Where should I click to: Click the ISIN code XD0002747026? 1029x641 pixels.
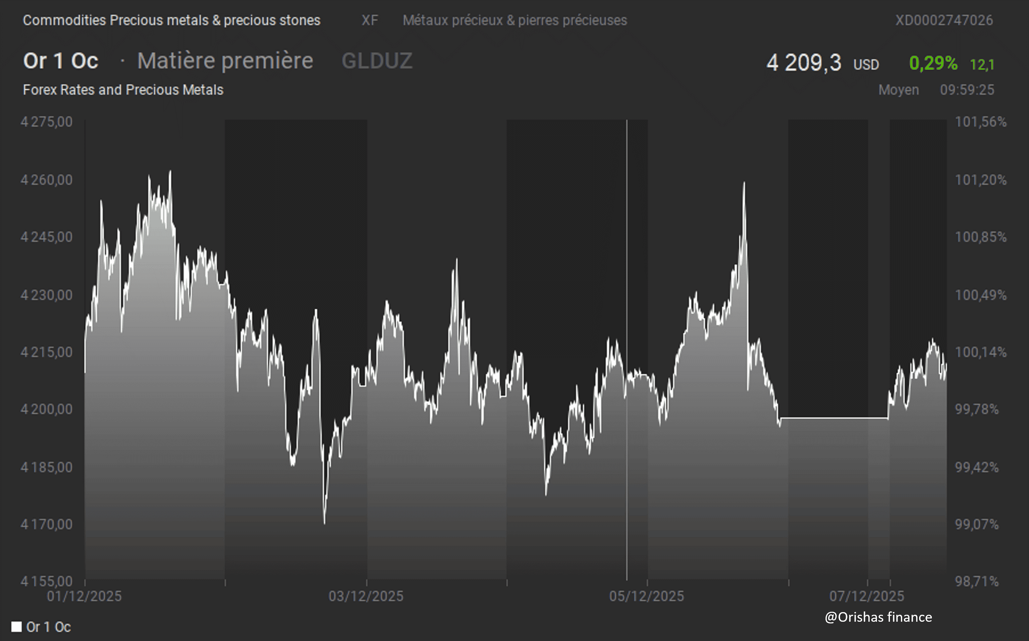tap(944, 20)
